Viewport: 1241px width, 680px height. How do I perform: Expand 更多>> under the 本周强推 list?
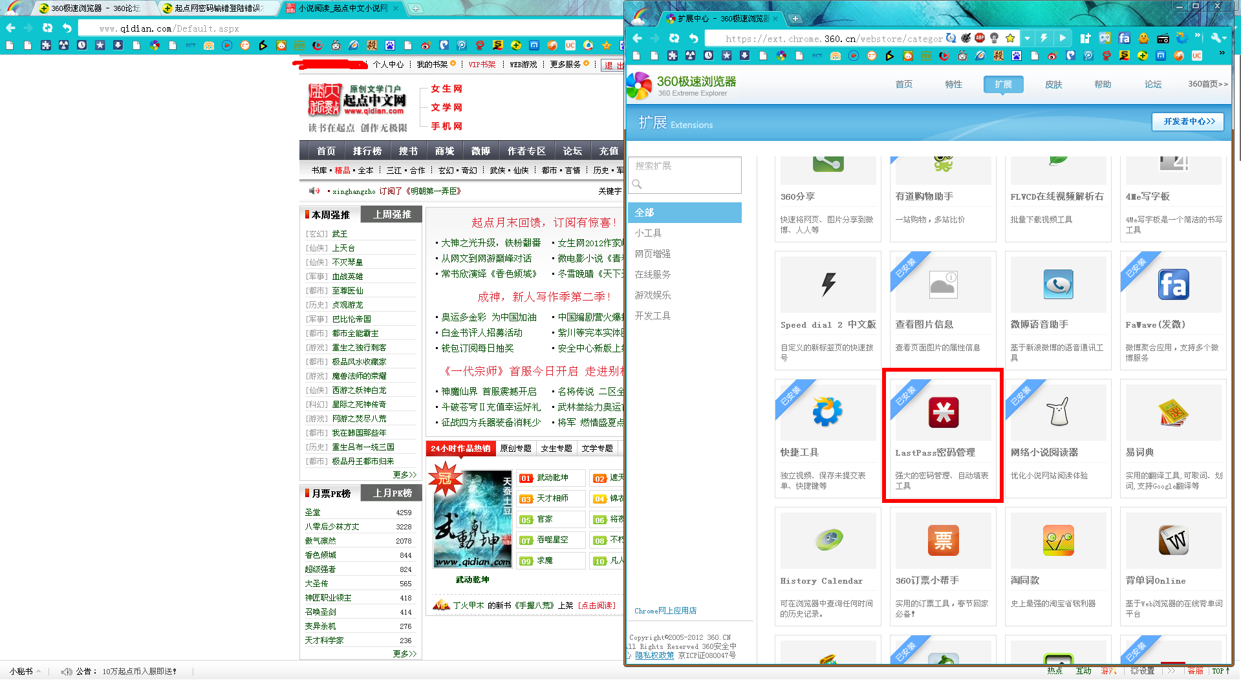click(x=405, y=474)
